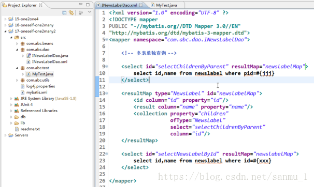314x187 pixels.
Task: Click the com.abc.test package icon
Action: [x=23, y=68]
